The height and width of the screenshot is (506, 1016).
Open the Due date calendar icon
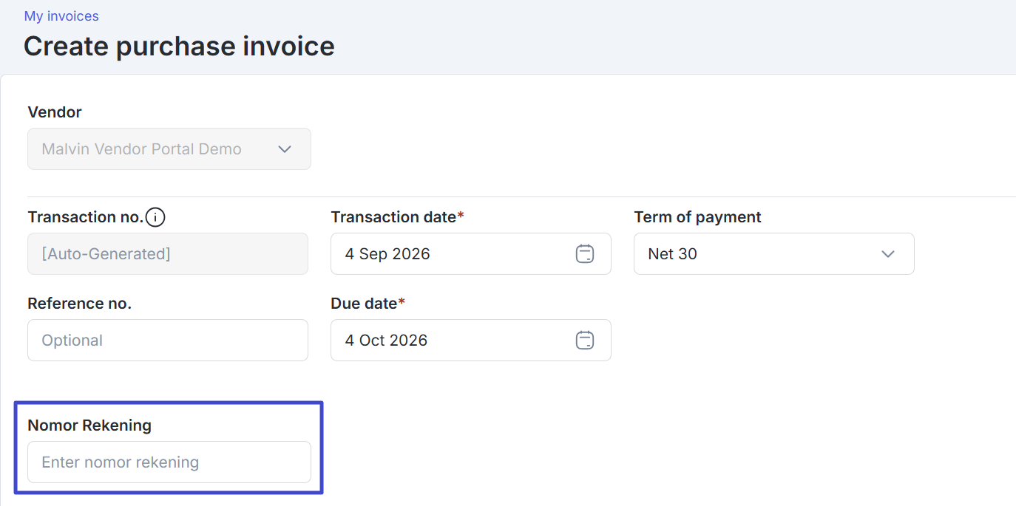click(x=585, y=341)
